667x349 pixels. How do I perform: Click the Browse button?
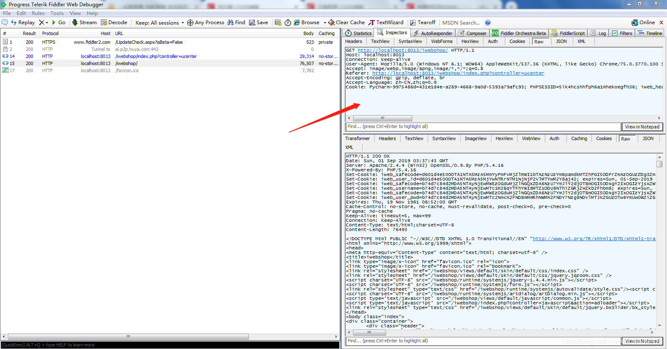coord(307,23)
